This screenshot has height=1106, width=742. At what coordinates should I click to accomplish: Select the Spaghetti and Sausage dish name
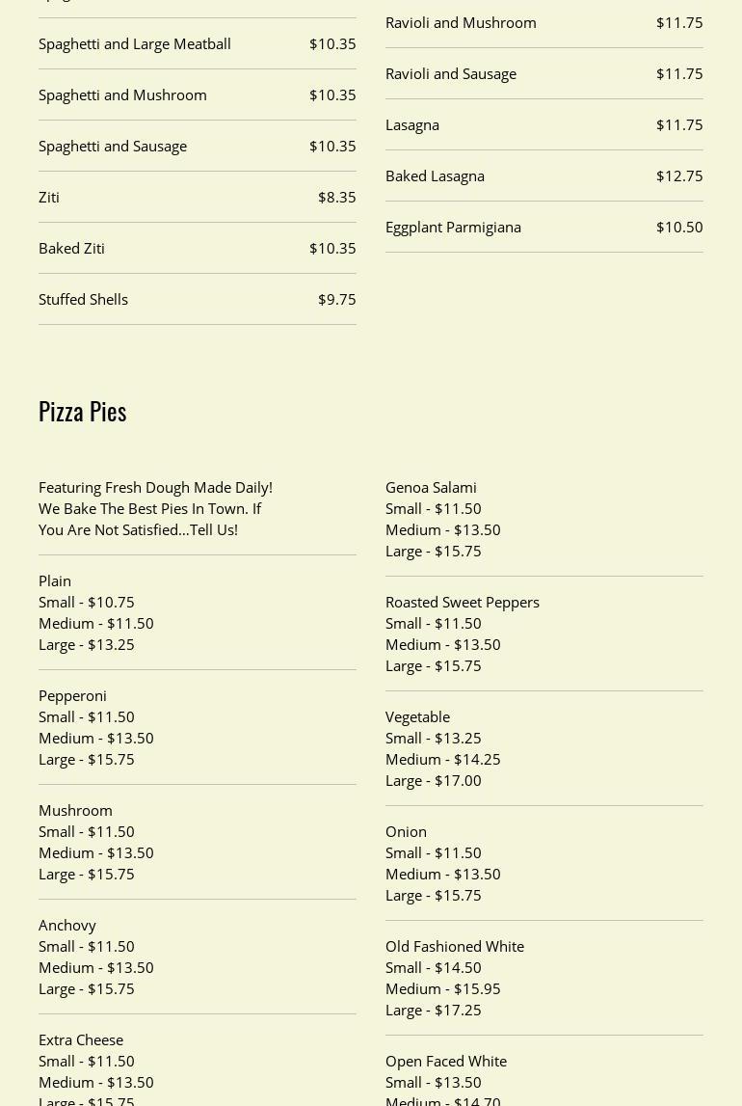(113, 146)
